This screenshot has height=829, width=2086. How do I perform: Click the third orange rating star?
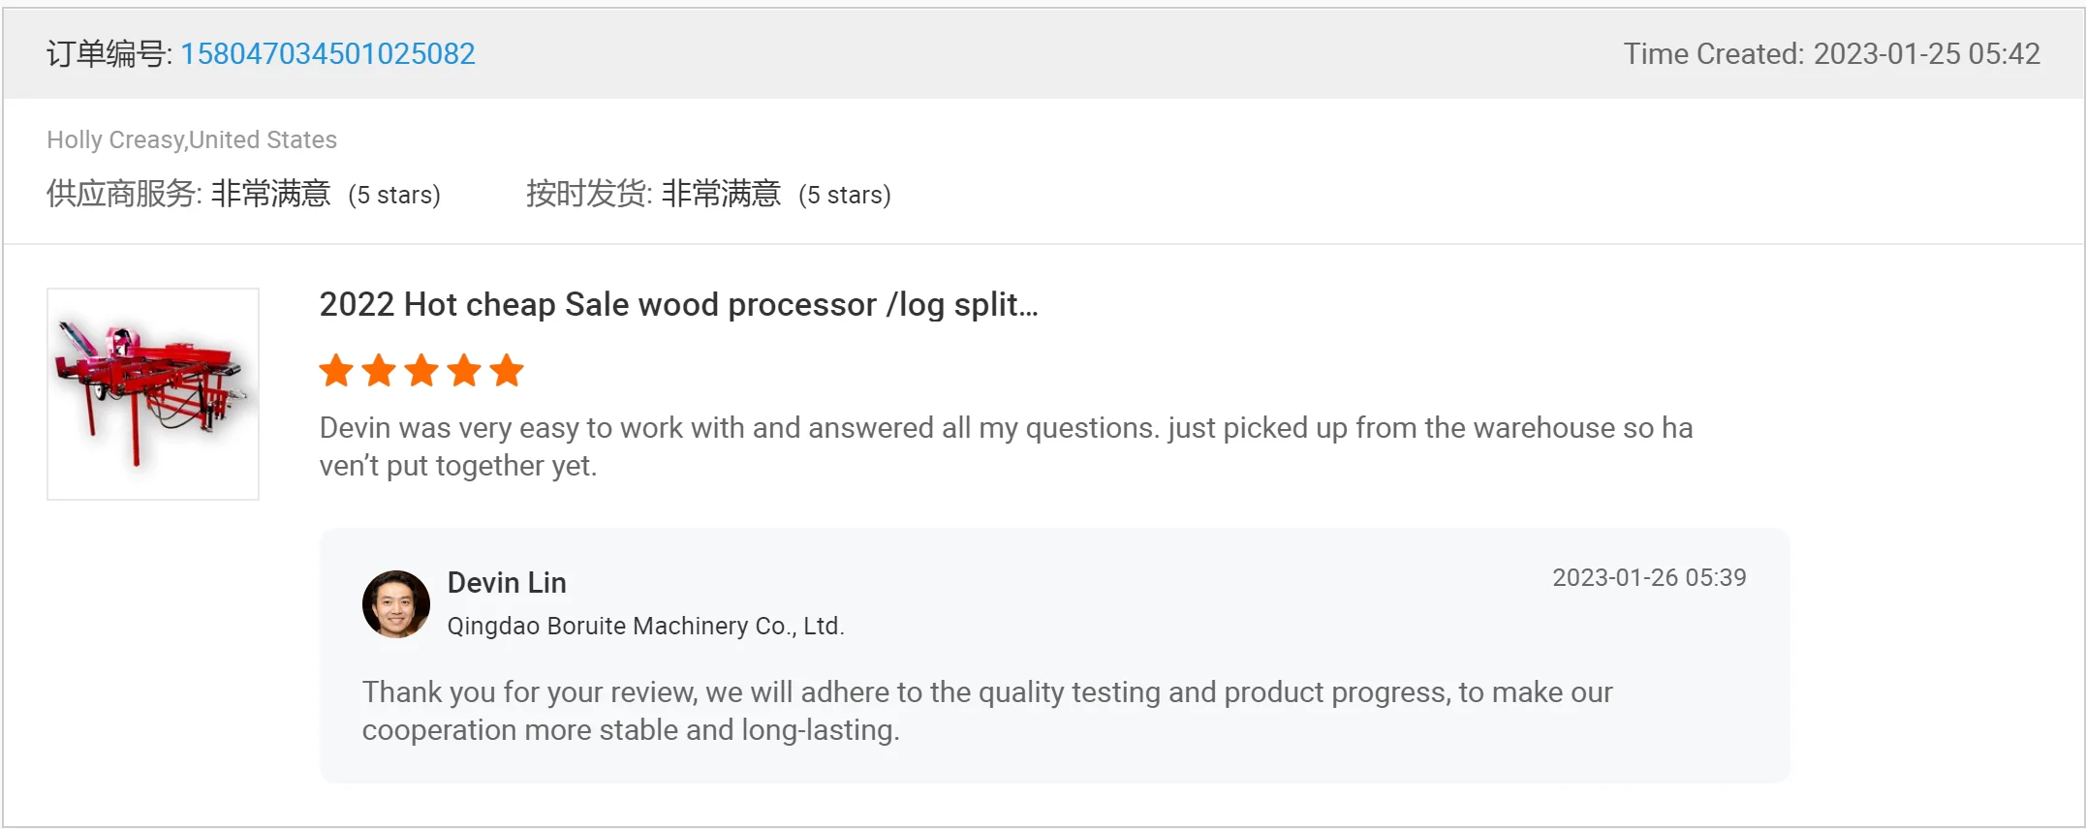[421, 371]
